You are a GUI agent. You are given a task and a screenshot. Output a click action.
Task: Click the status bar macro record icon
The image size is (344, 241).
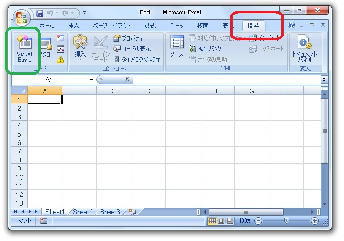(x=44, y=221)
